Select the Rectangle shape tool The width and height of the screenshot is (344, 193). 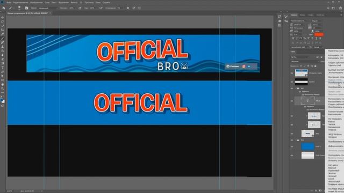coord(2,80)
